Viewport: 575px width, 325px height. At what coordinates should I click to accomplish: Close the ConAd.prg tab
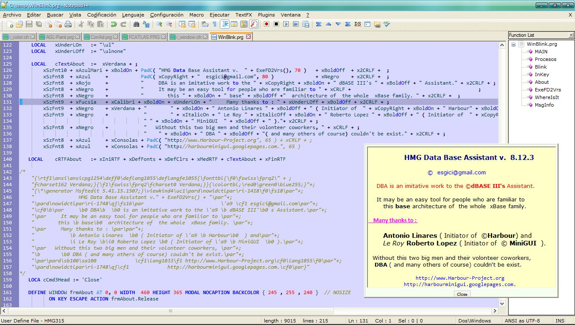pyautogui.click(x=116, y=37)
